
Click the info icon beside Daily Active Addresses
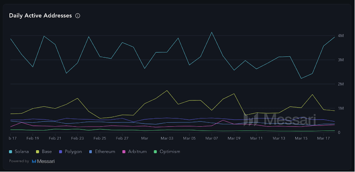point(78,16)
